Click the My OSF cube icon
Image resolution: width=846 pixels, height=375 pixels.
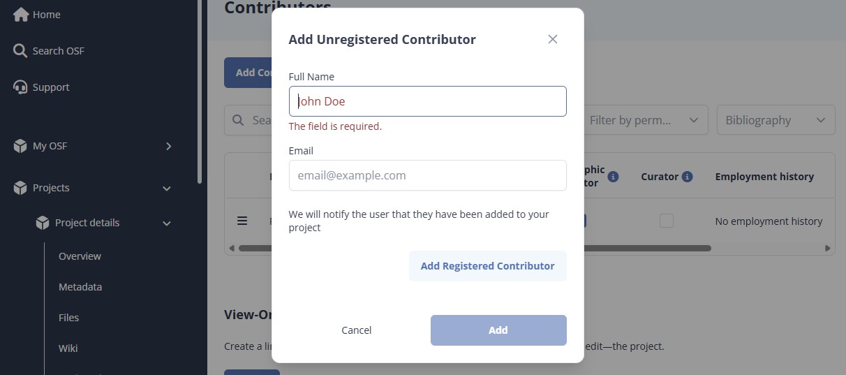pos(20,146)
